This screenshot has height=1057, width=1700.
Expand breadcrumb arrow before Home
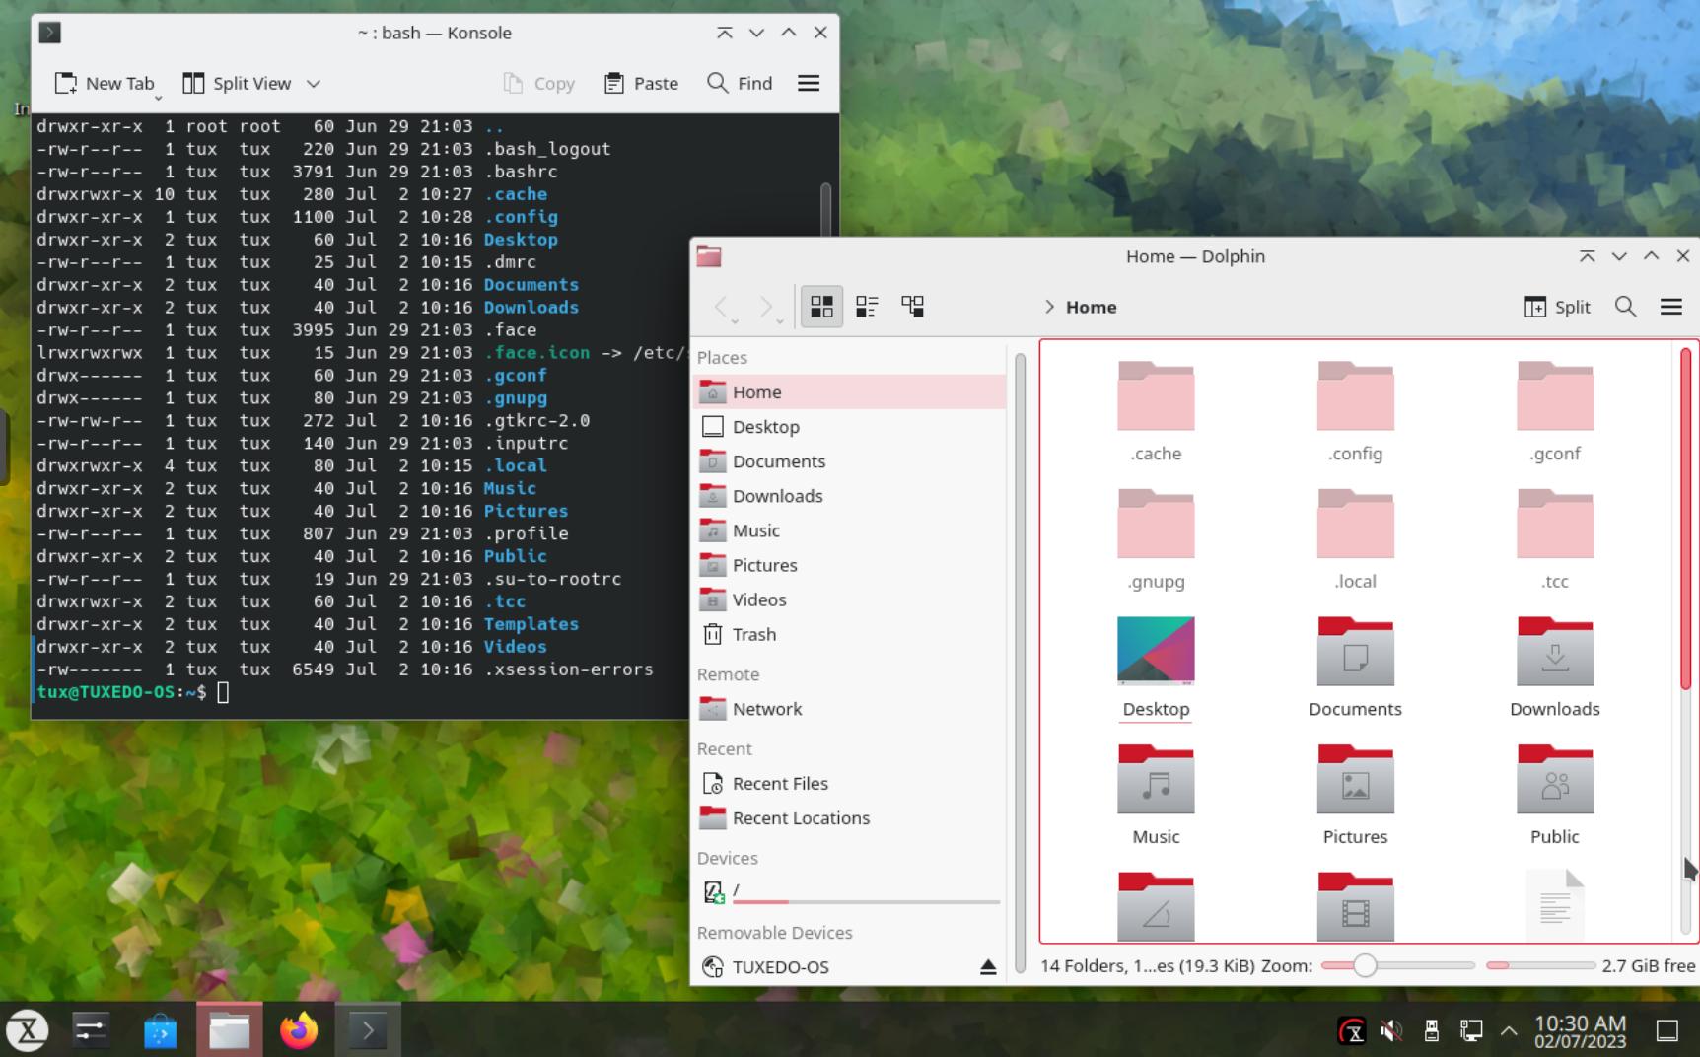coord(1049,307)
